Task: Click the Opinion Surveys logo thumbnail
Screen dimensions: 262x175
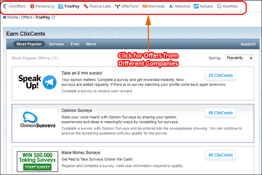Action: tap(37, 120)
